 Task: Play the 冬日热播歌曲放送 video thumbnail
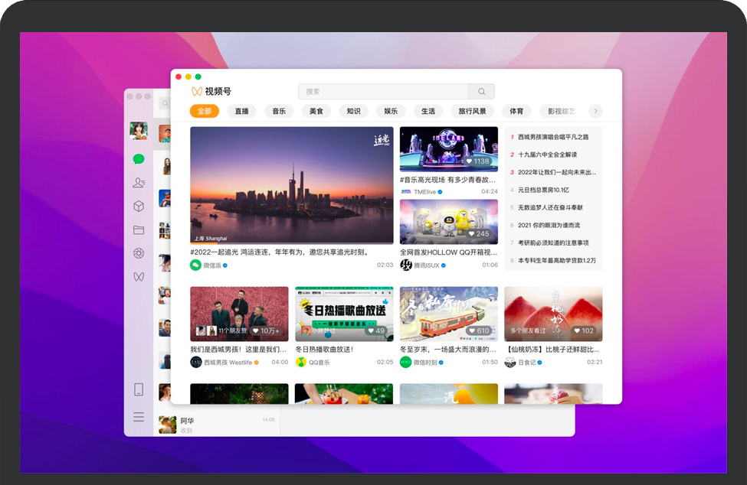click(344, 314)
